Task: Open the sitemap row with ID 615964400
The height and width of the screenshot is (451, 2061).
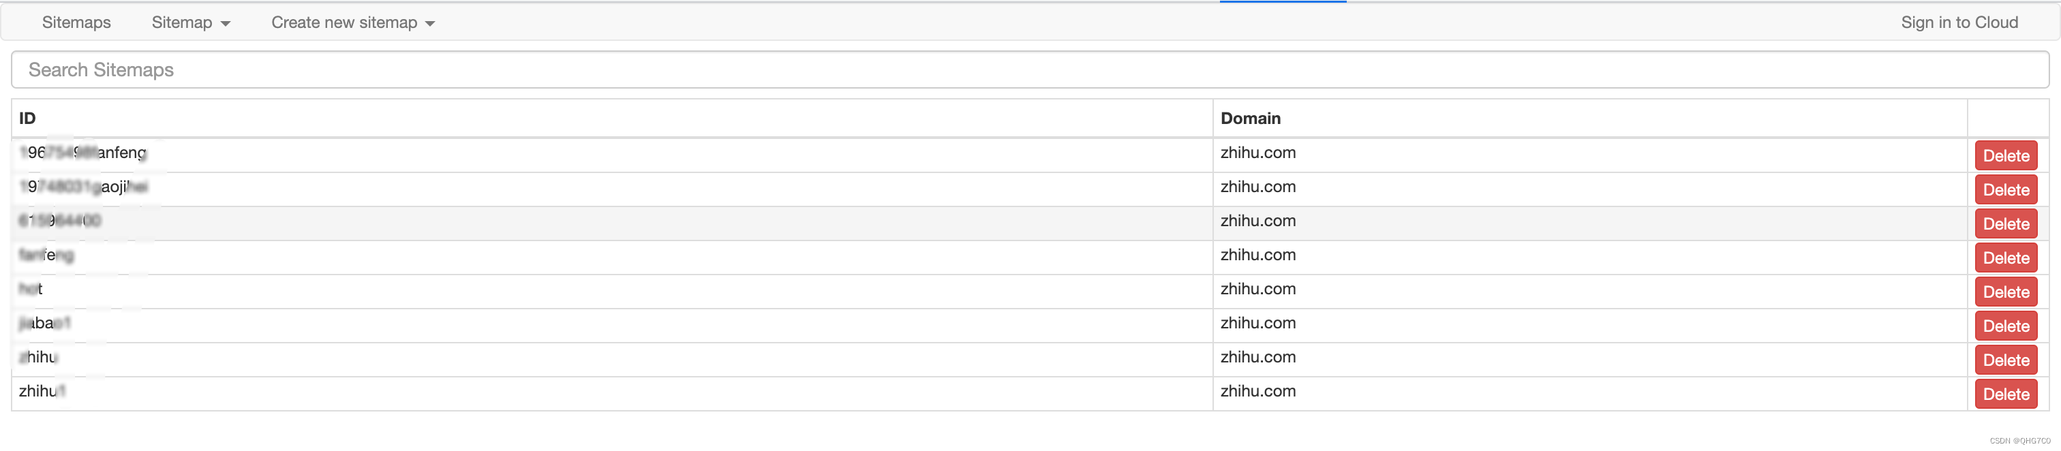Action: [x=60, y=221]
